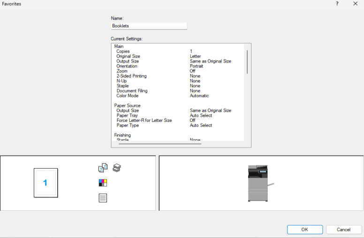The image size is (364, 238).
Task: Click the printer machine image
Action: tap(258, 183)
